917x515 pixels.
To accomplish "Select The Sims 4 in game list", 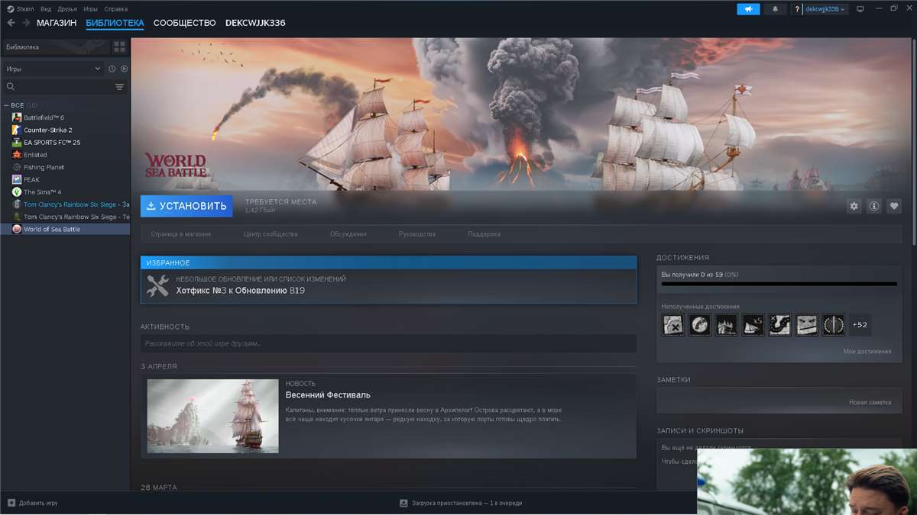I will coord(42,192).
